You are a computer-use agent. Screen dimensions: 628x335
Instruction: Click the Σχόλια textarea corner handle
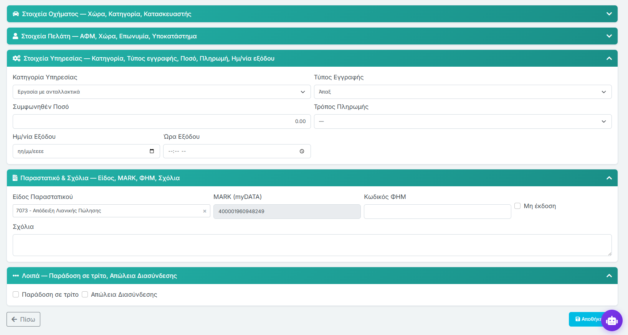[609, 253]
